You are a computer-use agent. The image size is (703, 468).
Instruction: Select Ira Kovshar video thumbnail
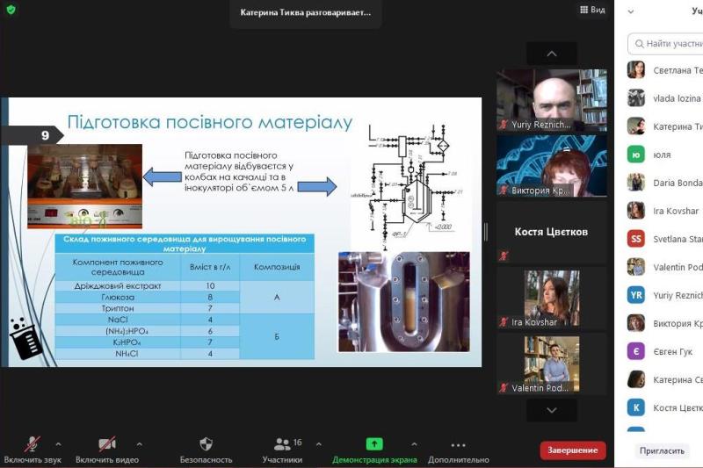(x=552, y=299)
